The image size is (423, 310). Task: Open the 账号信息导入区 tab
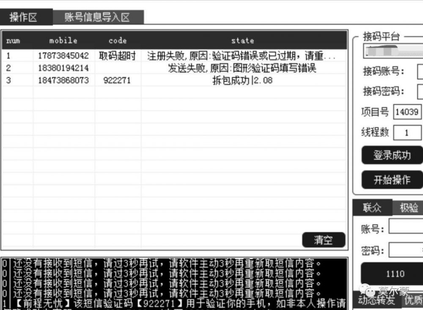point(97,17)
